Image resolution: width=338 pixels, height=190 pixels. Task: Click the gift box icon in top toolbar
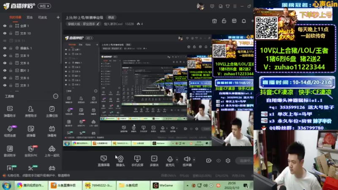pyautogui.click(x=214, y=21)
